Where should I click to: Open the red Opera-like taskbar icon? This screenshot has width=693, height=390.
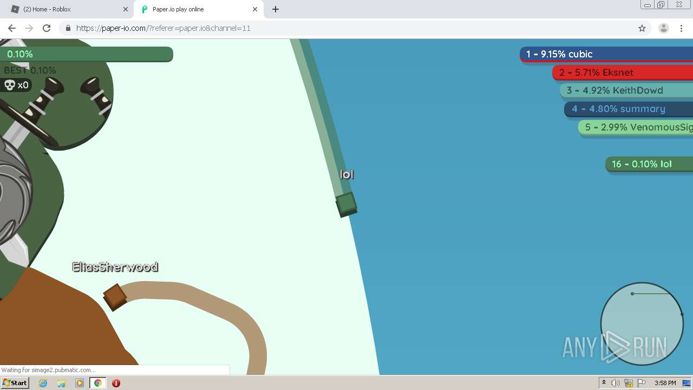116,383
